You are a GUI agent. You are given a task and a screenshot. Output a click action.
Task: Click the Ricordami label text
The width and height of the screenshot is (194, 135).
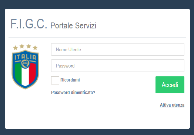coord(70,80)
